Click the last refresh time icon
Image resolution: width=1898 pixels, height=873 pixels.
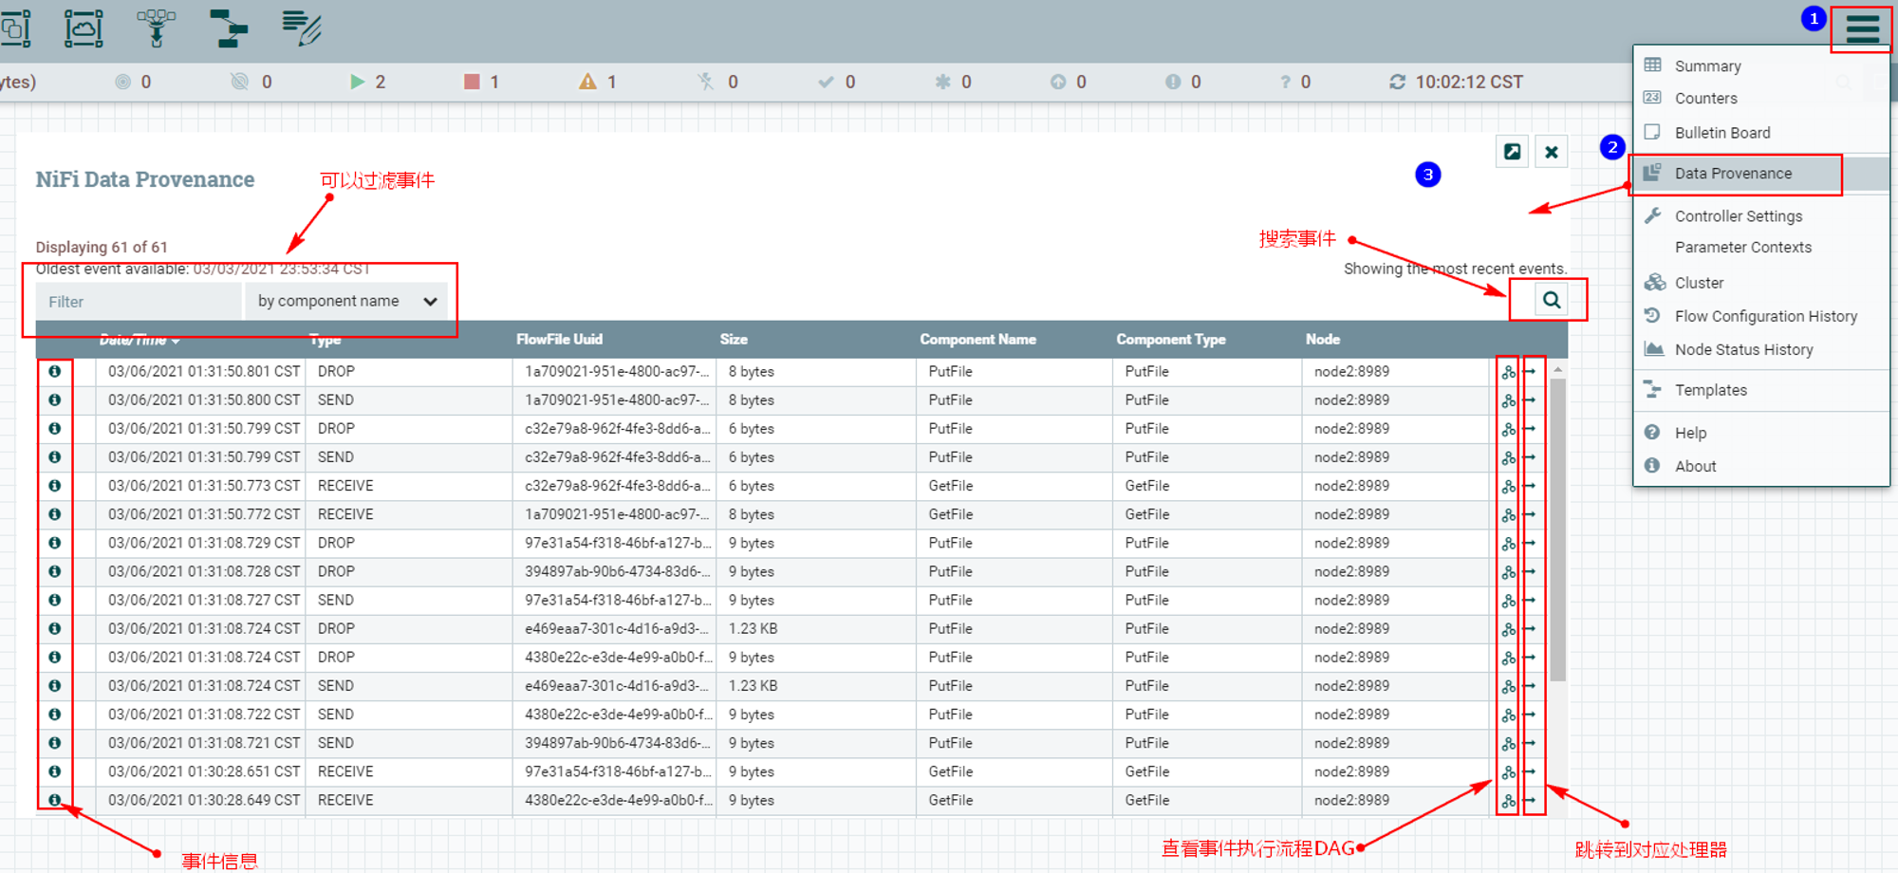pyautogui.click(x=1397, y=82)
